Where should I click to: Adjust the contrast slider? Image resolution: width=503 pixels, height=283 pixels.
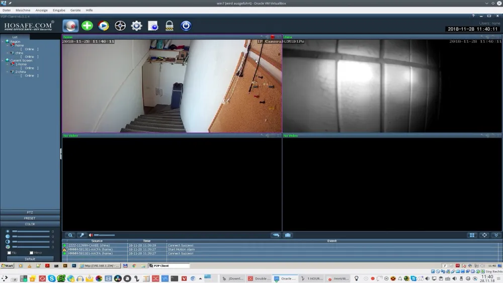click(31, 242)
